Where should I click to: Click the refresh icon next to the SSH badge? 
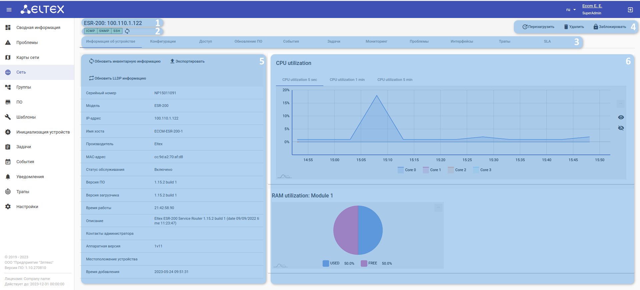pyautogui.click(x=127, y=31)
